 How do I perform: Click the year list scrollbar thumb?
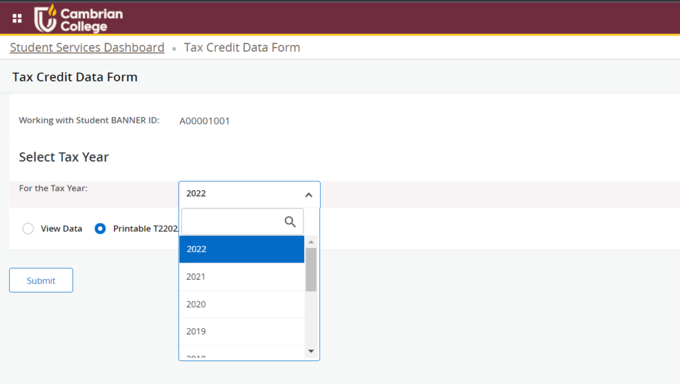311,270
